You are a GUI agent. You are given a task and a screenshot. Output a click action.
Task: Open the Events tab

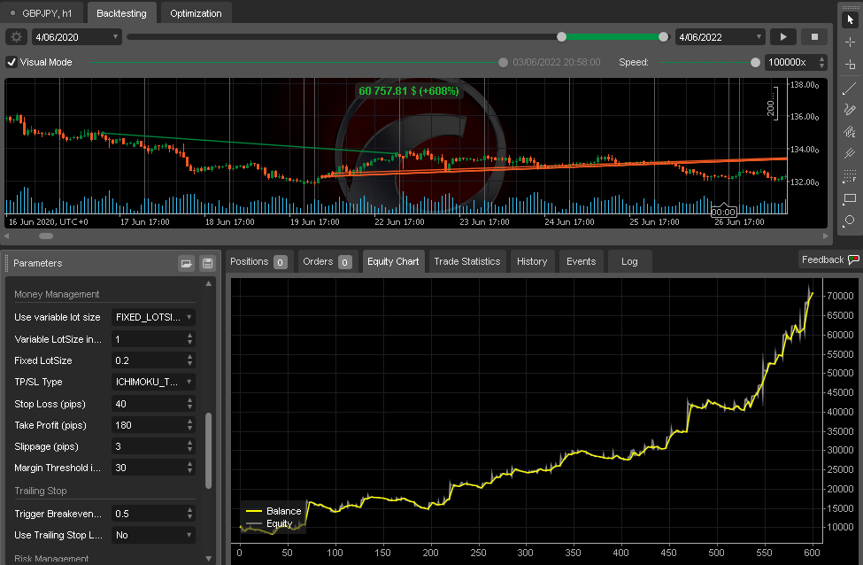coord(582,261)
